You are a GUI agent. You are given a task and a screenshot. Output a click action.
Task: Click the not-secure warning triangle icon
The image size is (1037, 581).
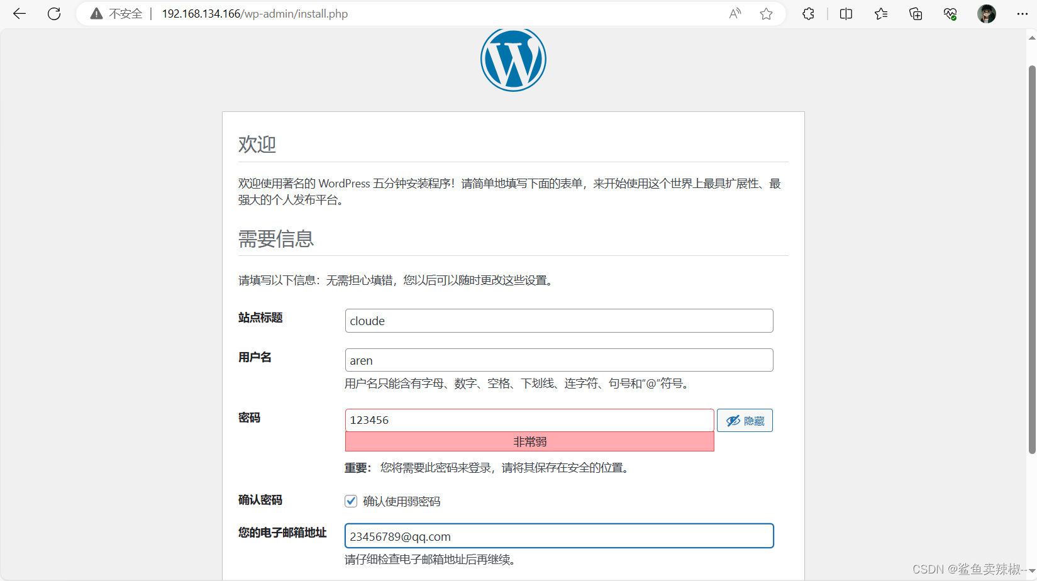[x=96, y=14]
